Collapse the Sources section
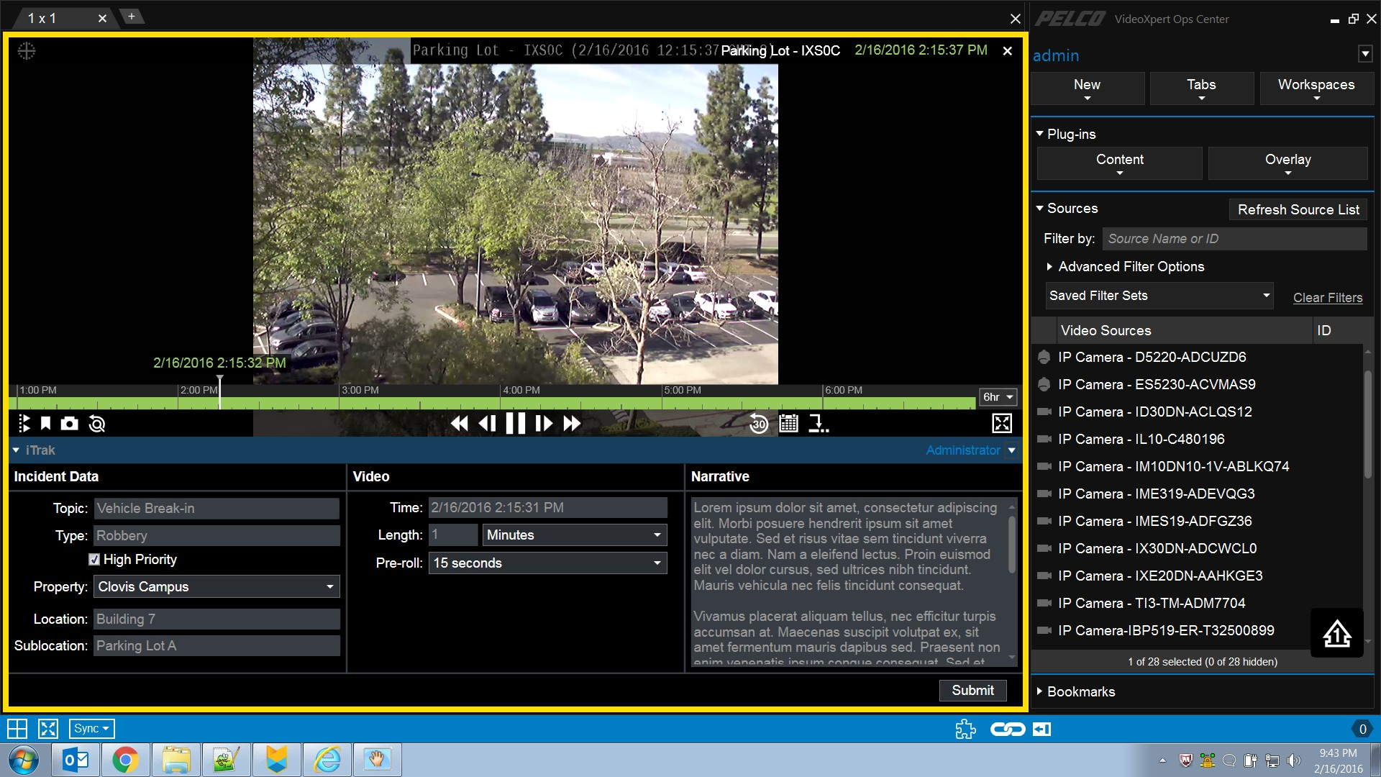This screenshot has height=777, width=1381. coord(1040,208)
